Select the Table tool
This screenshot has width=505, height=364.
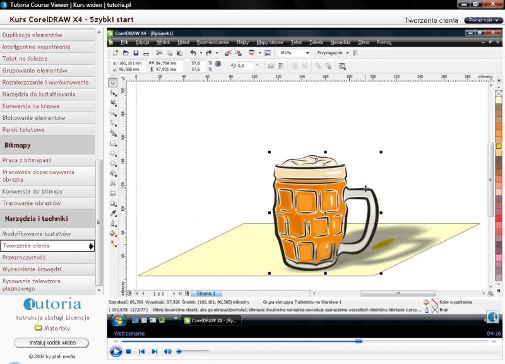(x=113, y=193)
